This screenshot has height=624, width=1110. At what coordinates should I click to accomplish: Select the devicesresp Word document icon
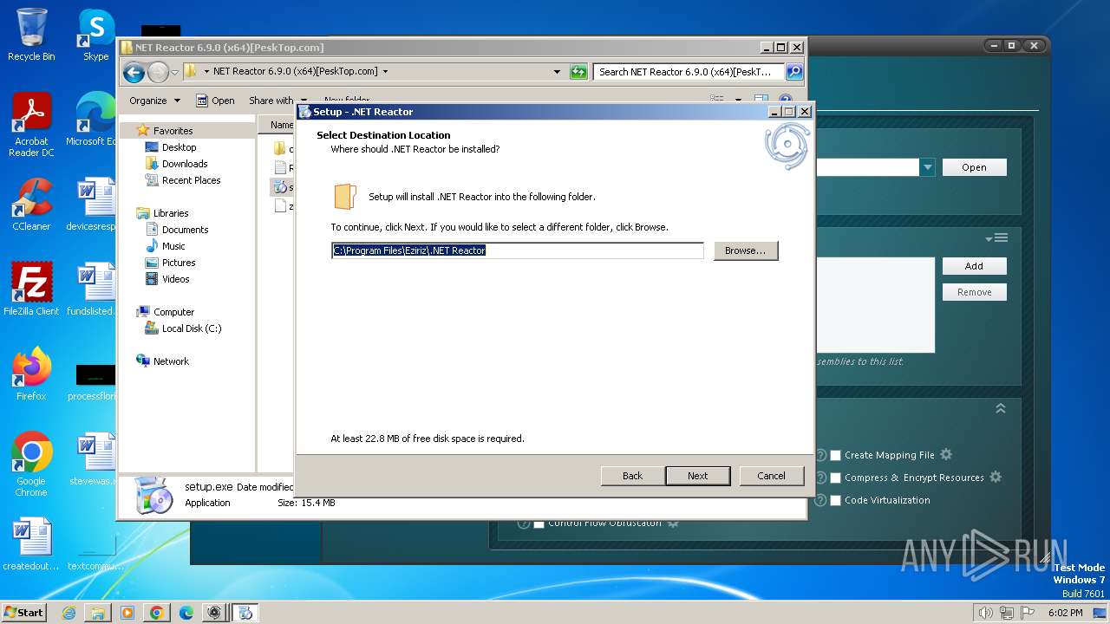pyautogui.click(x=91, y=205)
